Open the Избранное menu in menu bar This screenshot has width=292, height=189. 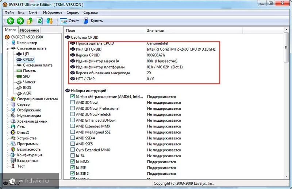[53, 12]
